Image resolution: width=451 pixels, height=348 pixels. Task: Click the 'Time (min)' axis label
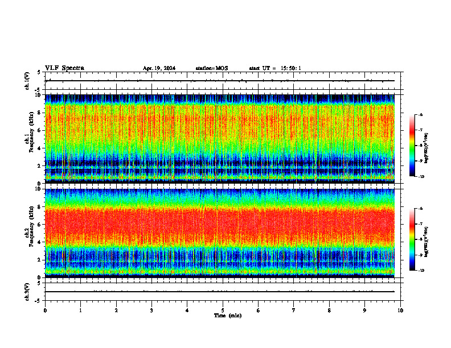tap(228, 316)
